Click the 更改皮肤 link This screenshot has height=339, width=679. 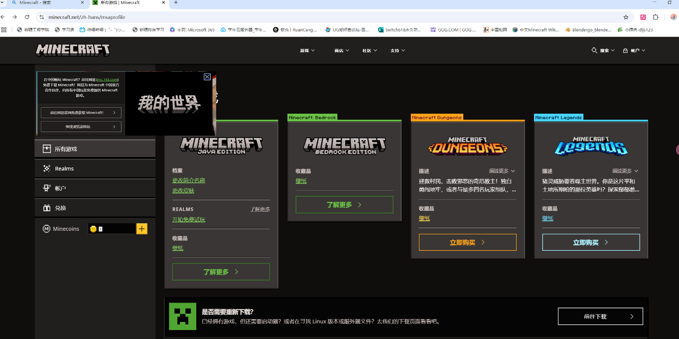click(x=183, y=191)
